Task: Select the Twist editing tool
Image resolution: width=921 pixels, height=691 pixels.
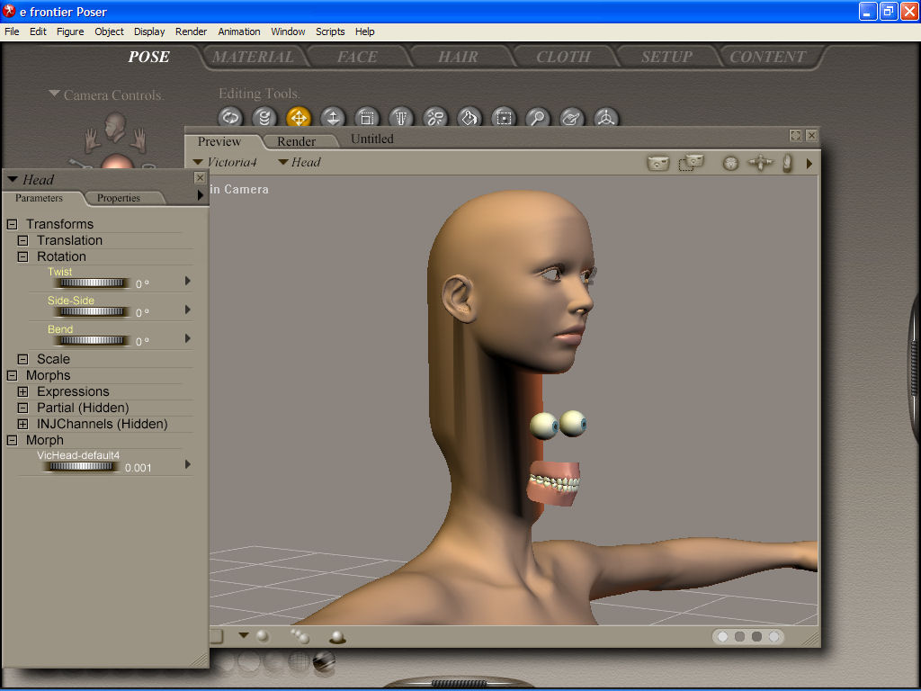Action: coord(264,118)
